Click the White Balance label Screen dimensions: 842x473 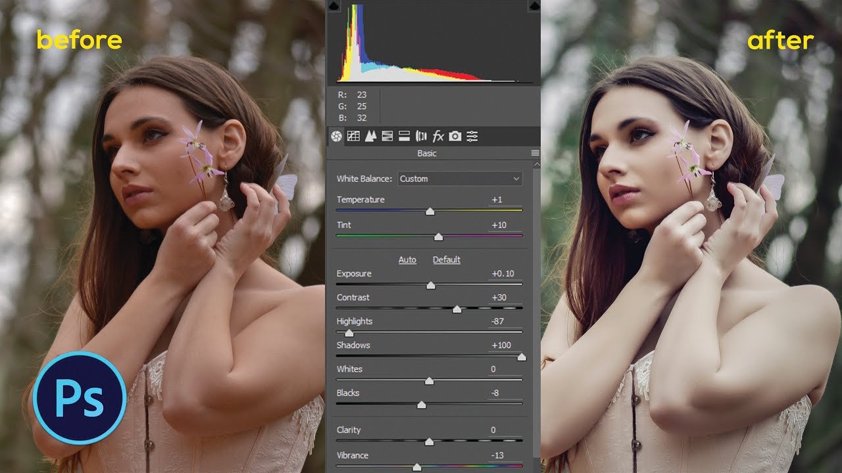coord(364,179)
